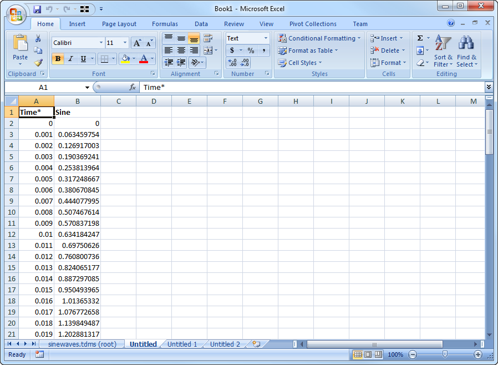Click Format as Table button
The image size is (498, 365).
point(308,50)
